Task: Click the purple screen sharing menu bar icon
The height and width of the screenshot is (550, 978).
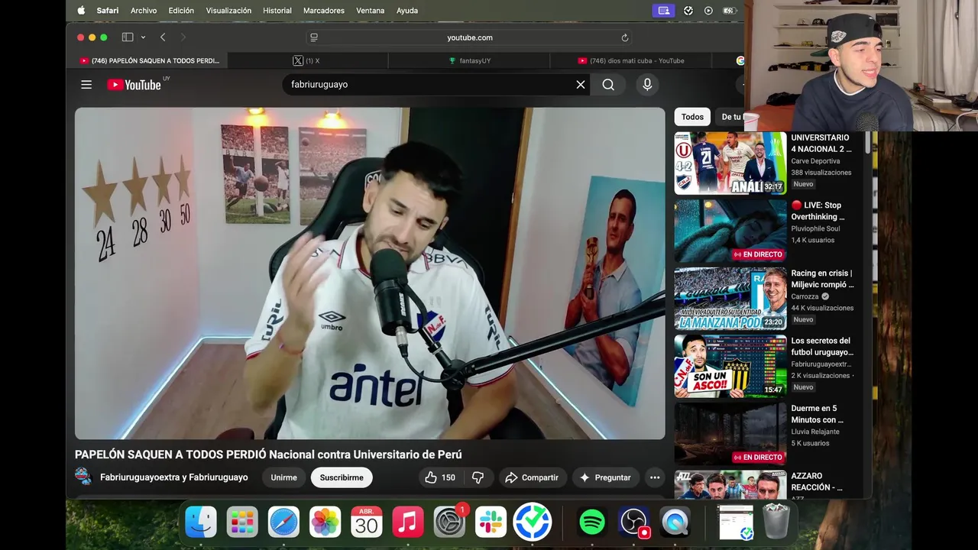Action: click(x=663, y=11)
